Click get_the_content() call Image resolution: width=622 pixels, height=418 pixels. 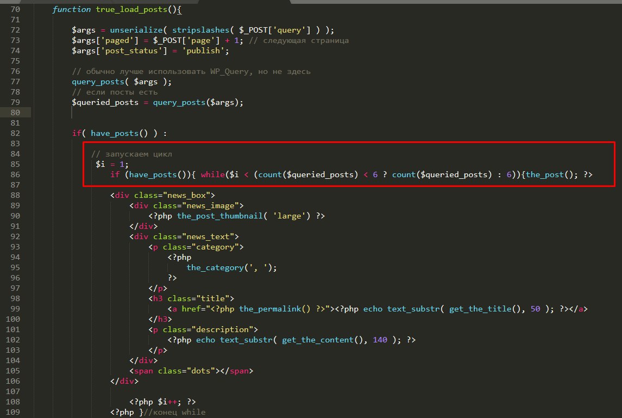[x=323, y=340]
